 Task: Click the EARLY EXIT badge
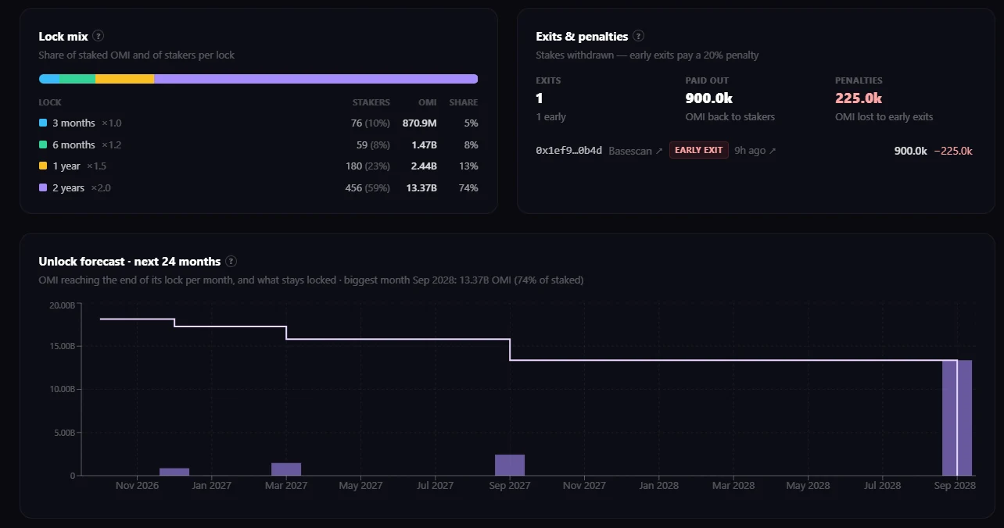[699, 150]
